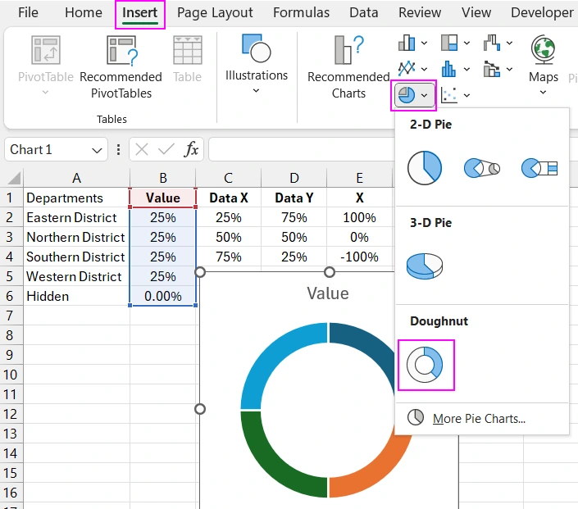Open the Formulas ribbon tab
The width and height of the screenshot is (578, 509).
coord(301,13)
